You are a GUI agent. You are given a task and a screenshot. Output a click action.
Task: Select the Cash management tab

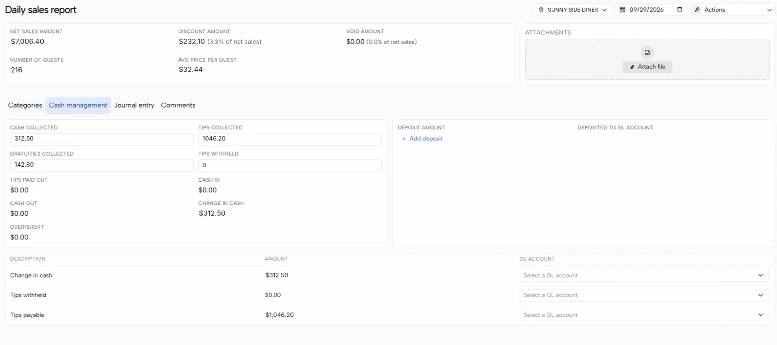coord(78,105)
